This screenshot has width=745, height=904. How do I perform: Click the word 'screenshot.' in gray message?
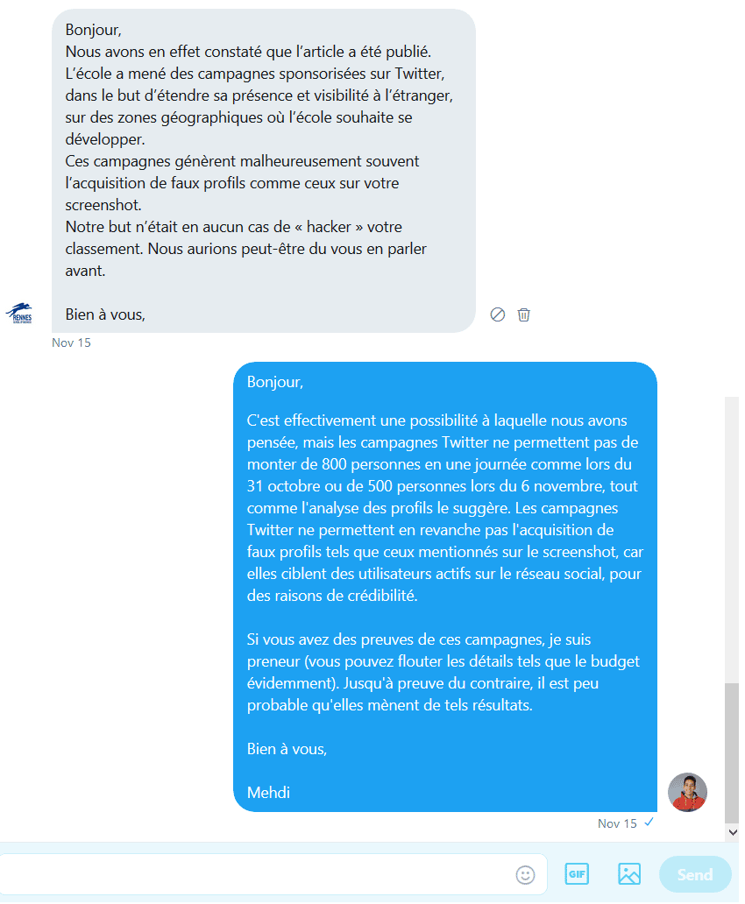(103, 205)
